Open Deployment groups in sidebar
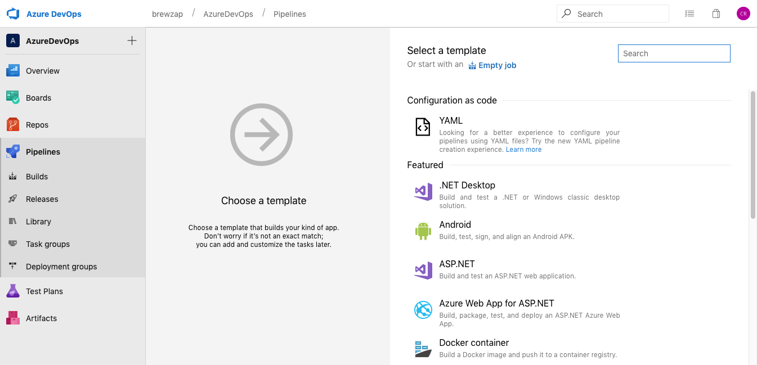 (x=61, y=267)
